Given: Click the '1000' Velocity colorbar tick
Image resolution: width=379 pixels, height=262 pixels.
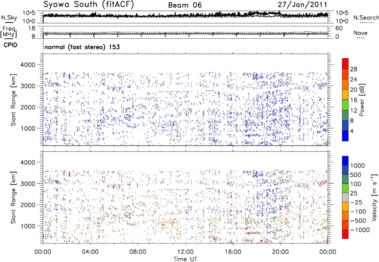Looking at the screenshot, I should coord(357,166).
